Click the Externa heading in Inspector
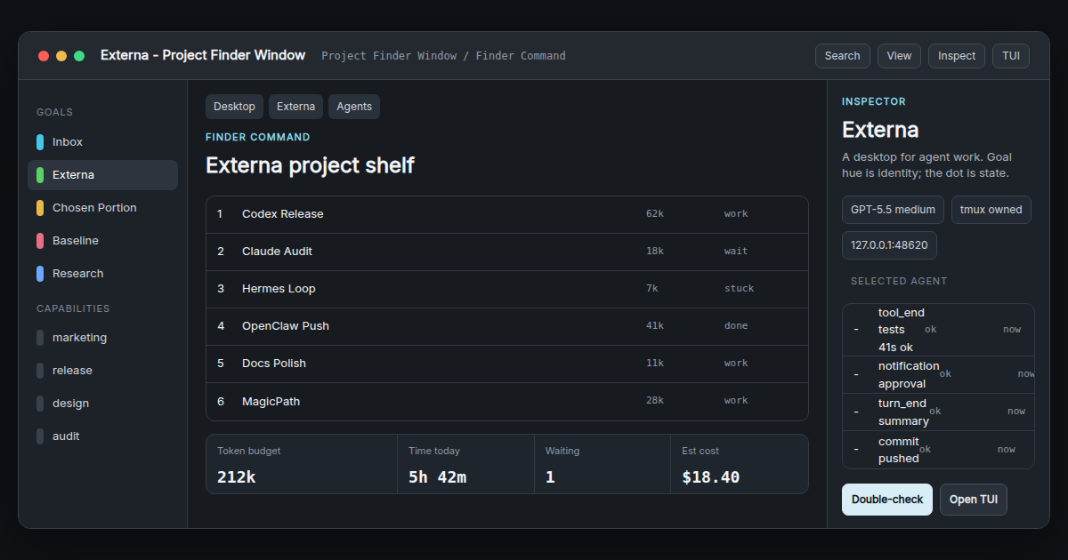 880,130
